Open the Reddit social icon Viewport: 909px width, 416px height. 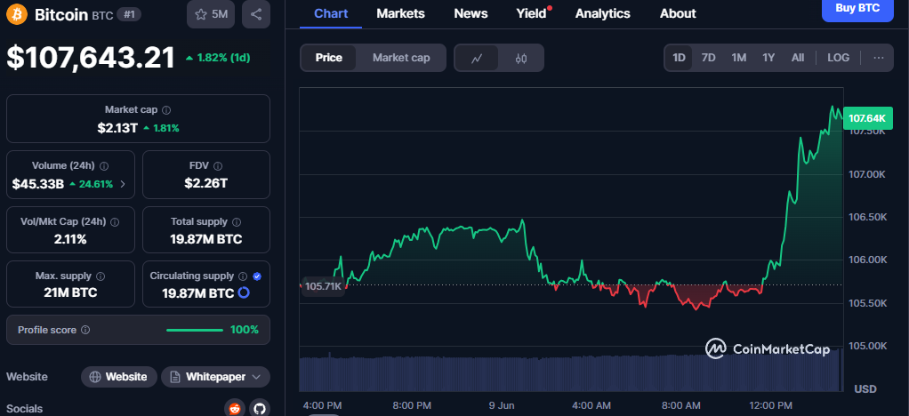pyautogui.click(x=235, y=409)
